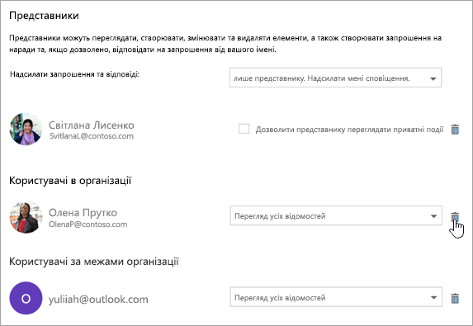473x326 pixels.
Task: Click 'Користувачі за межами організації' heading
Action: tap(94, 262)
